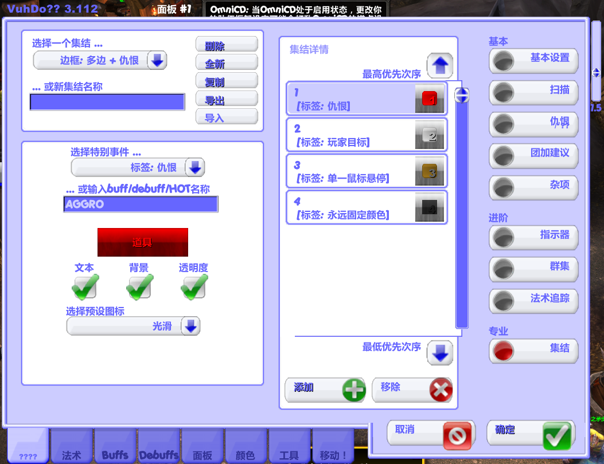The width and height of the screenshot is (604, 464).
Task: Click the red 道具 color swatch
Action: point(143,242)
